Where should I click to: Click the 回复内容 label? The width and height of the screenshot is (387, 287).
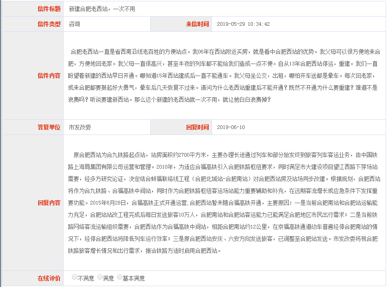click(49, 203)
